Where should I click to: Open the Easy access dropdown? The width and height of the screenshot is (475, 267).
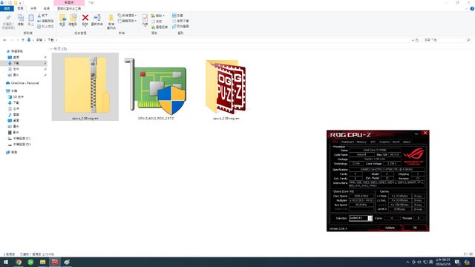(127, 21)
